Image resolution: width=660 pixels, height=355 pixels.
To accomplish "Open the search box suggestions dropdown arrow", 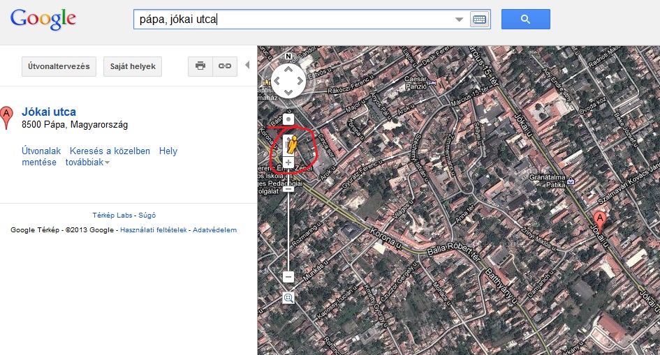I will tap(459, 20).
